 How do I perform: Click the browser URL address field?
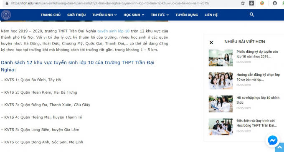(x=110, y=3)
